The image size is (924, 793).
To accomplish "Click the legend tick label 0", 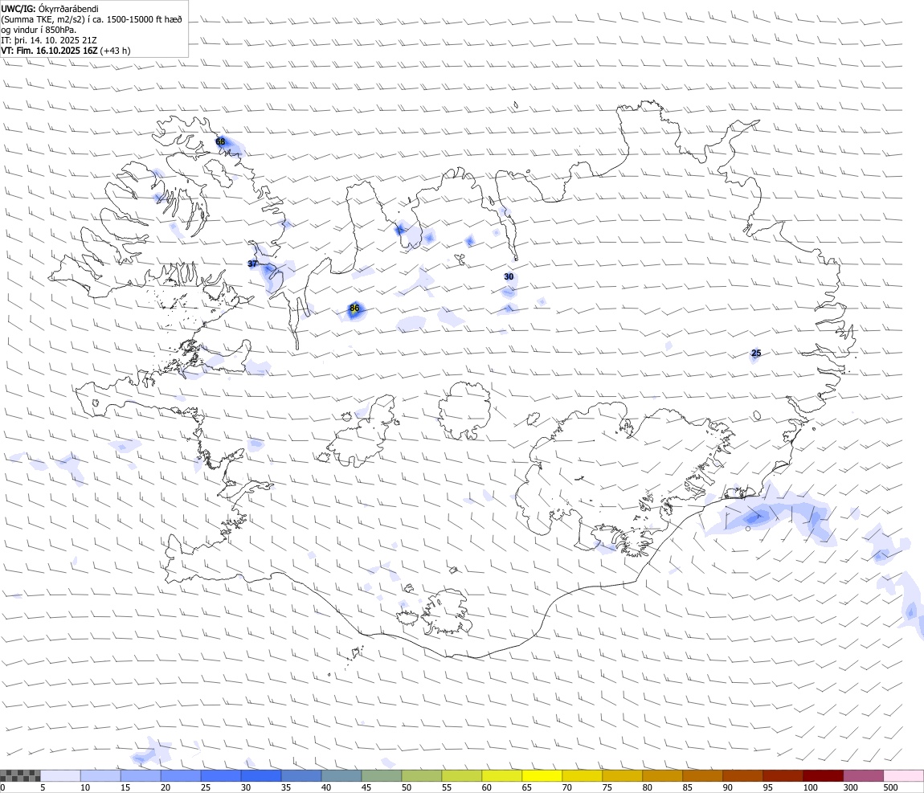I will [x=3, y=787].
